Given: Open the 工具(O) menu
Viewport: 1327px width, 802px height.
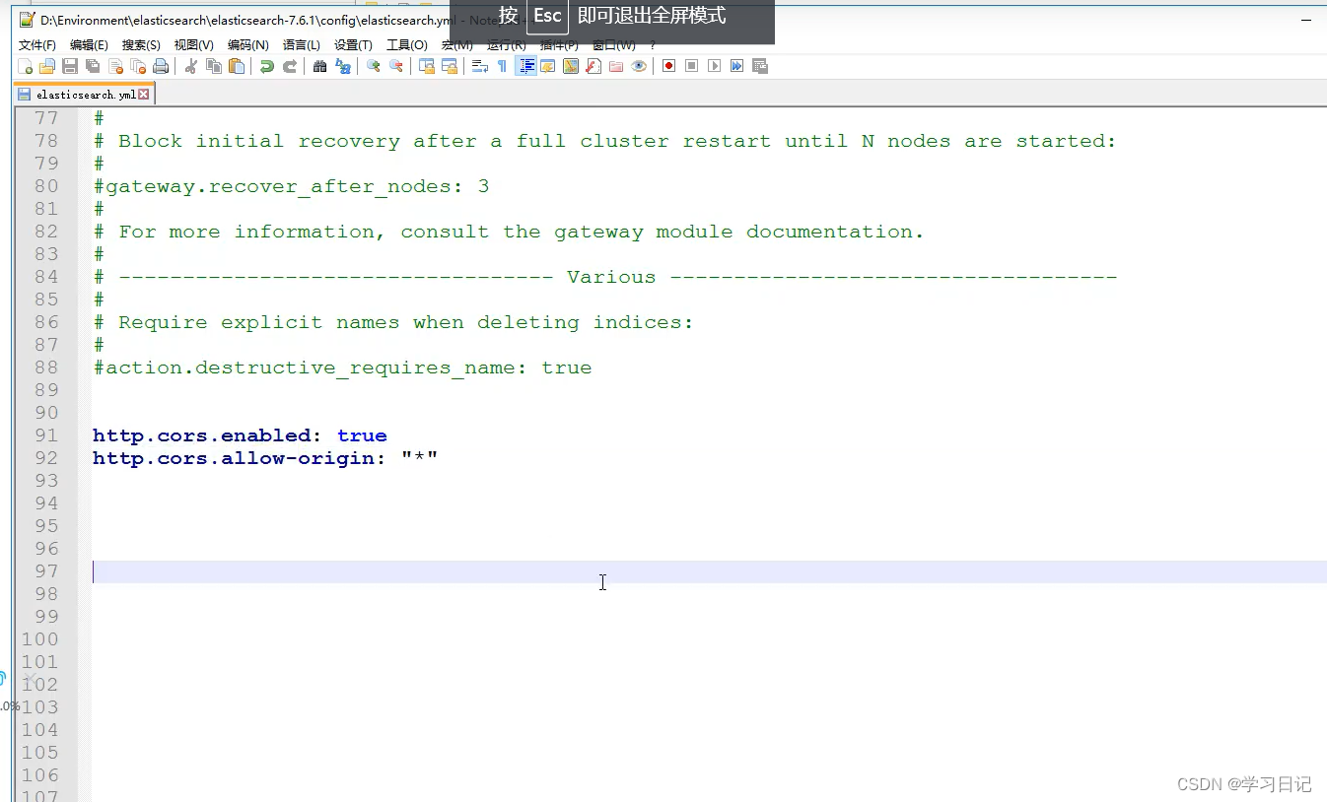Looking at the screenshot, I should coord(406,45).
